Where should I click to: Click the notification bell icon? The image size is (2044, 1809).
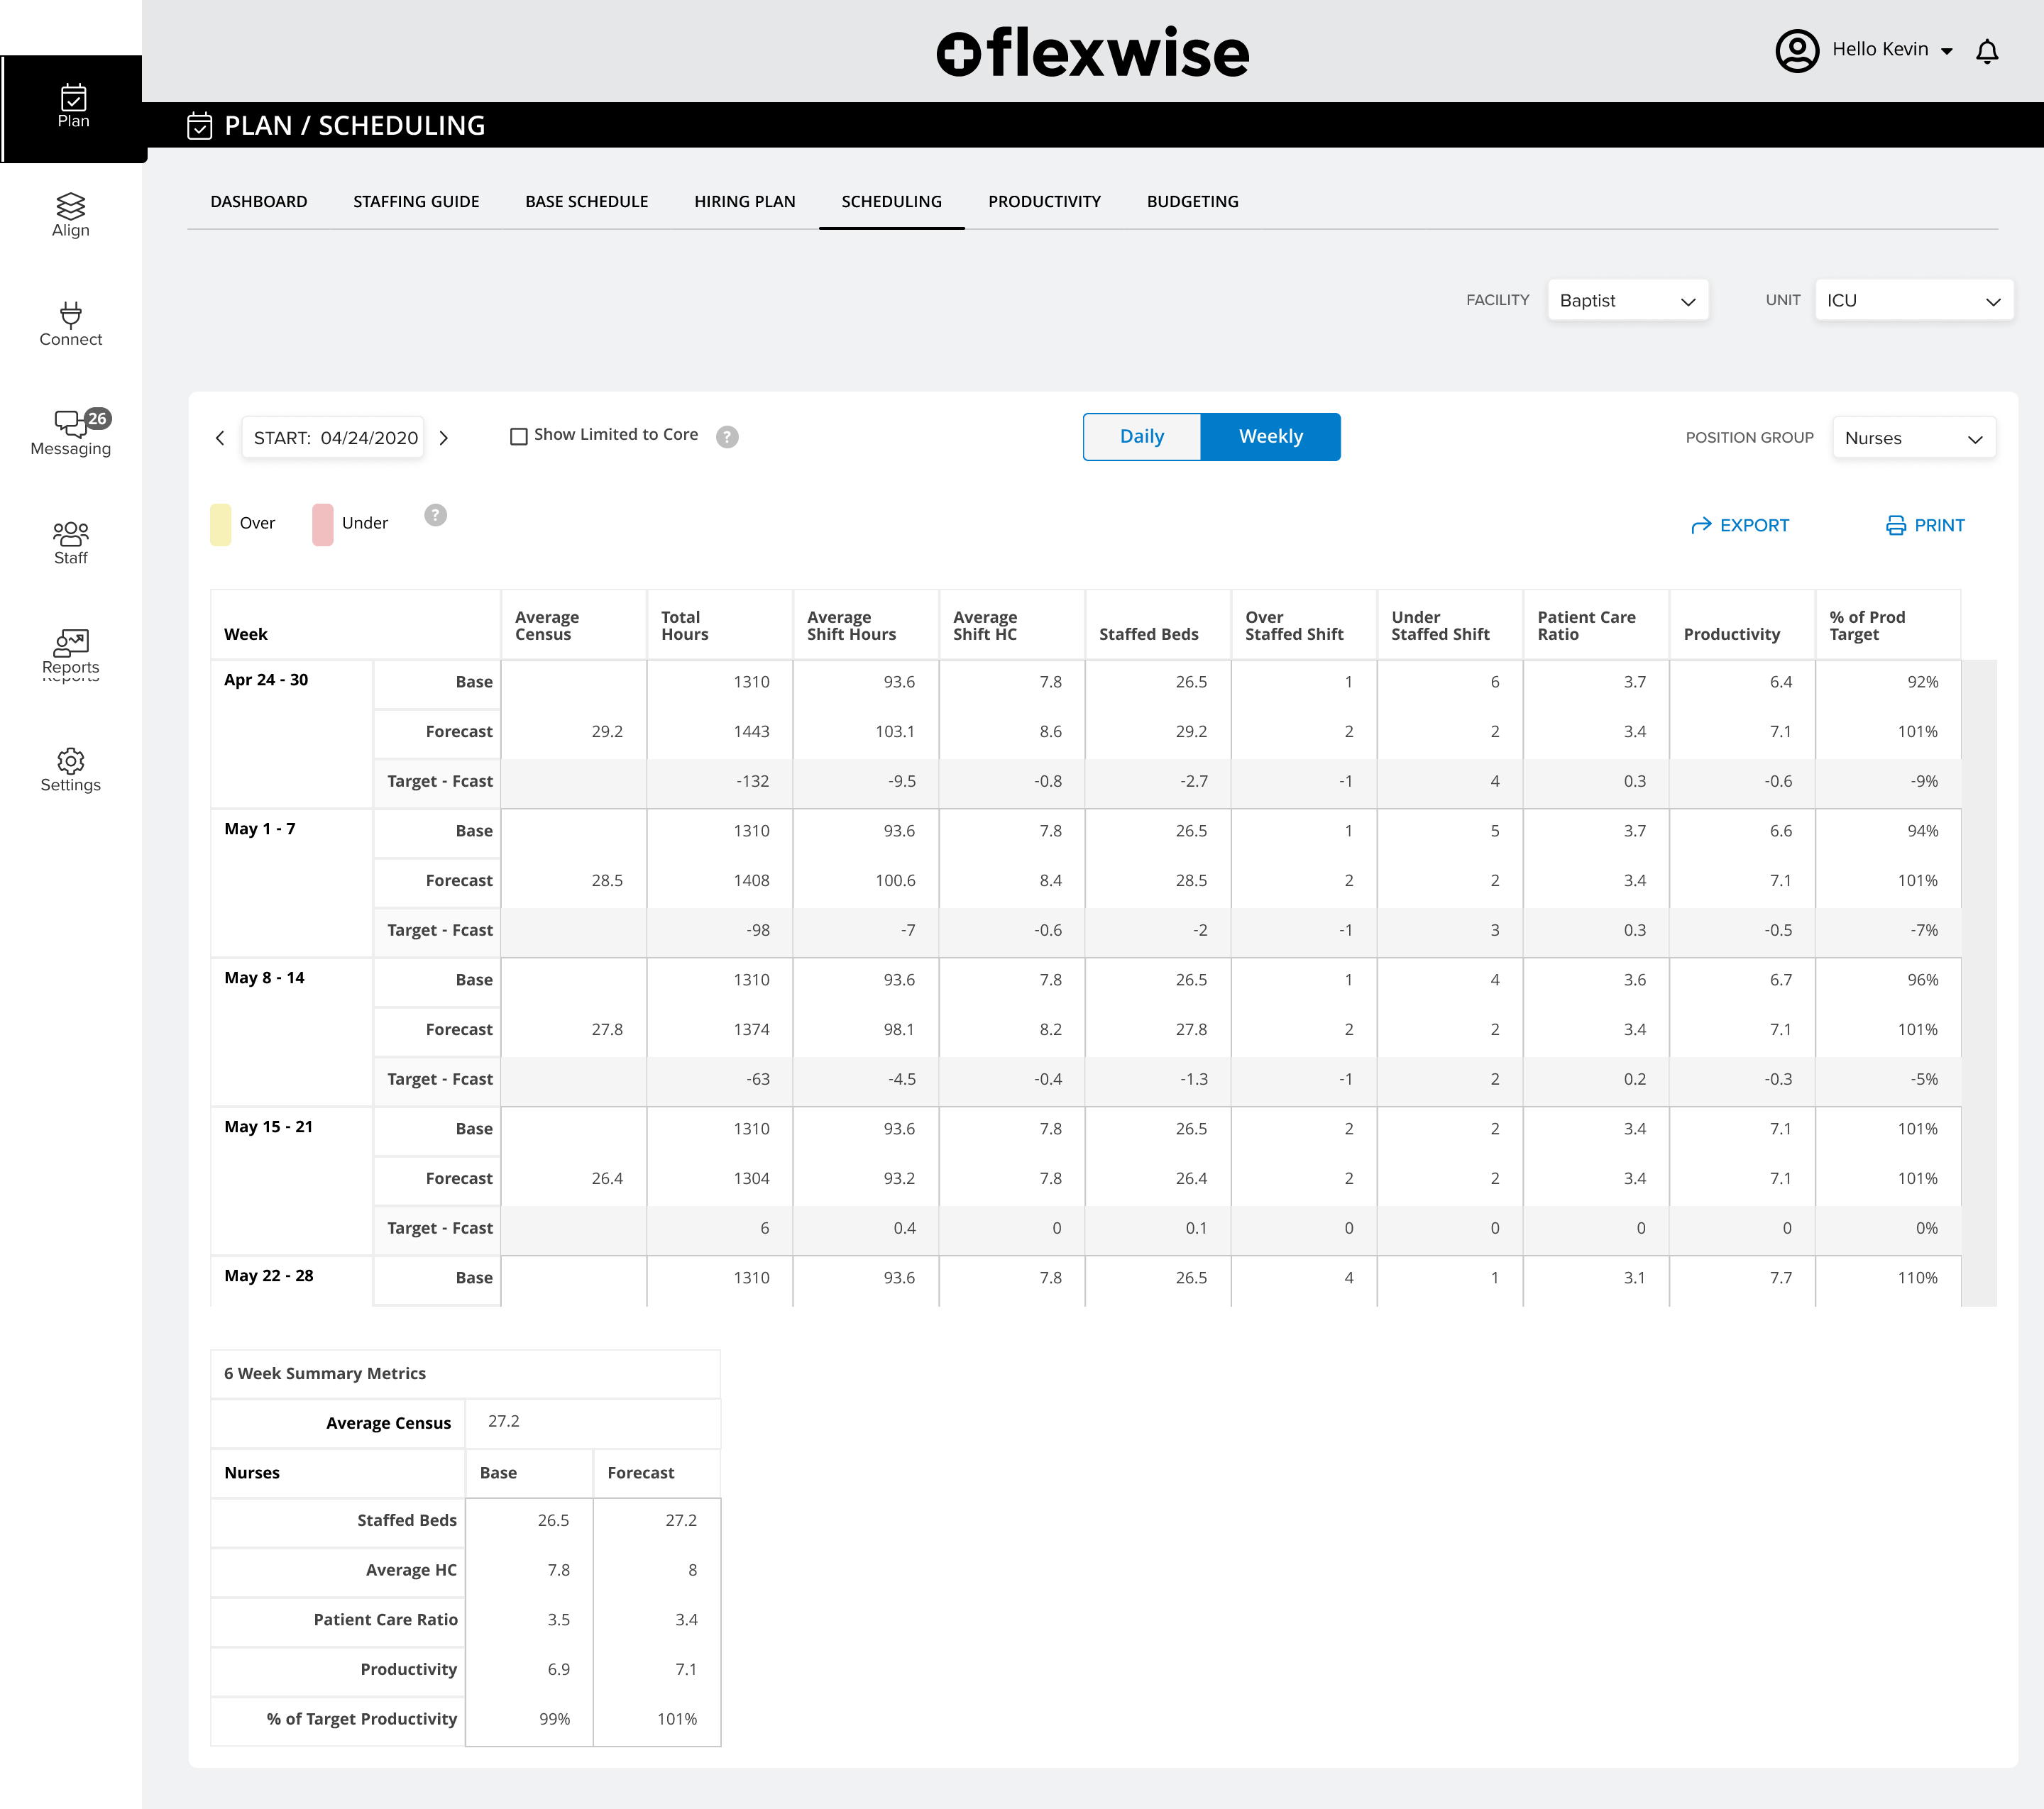pyautogui.click(x=1986, y=51)
